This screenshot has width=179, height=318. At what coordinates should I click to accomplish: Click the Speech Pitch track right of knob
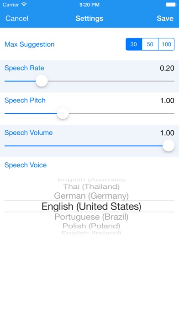coord(121,113)
